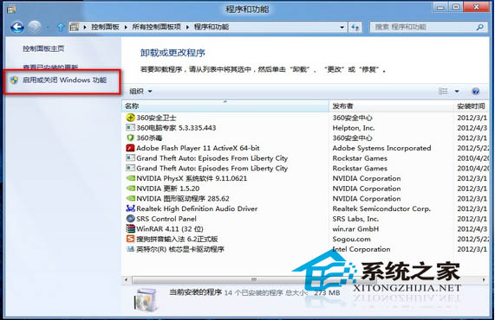Open the 组织 dropdown menu
The height and width of the screenshot is (320, 495).
[x=140, y=92]
